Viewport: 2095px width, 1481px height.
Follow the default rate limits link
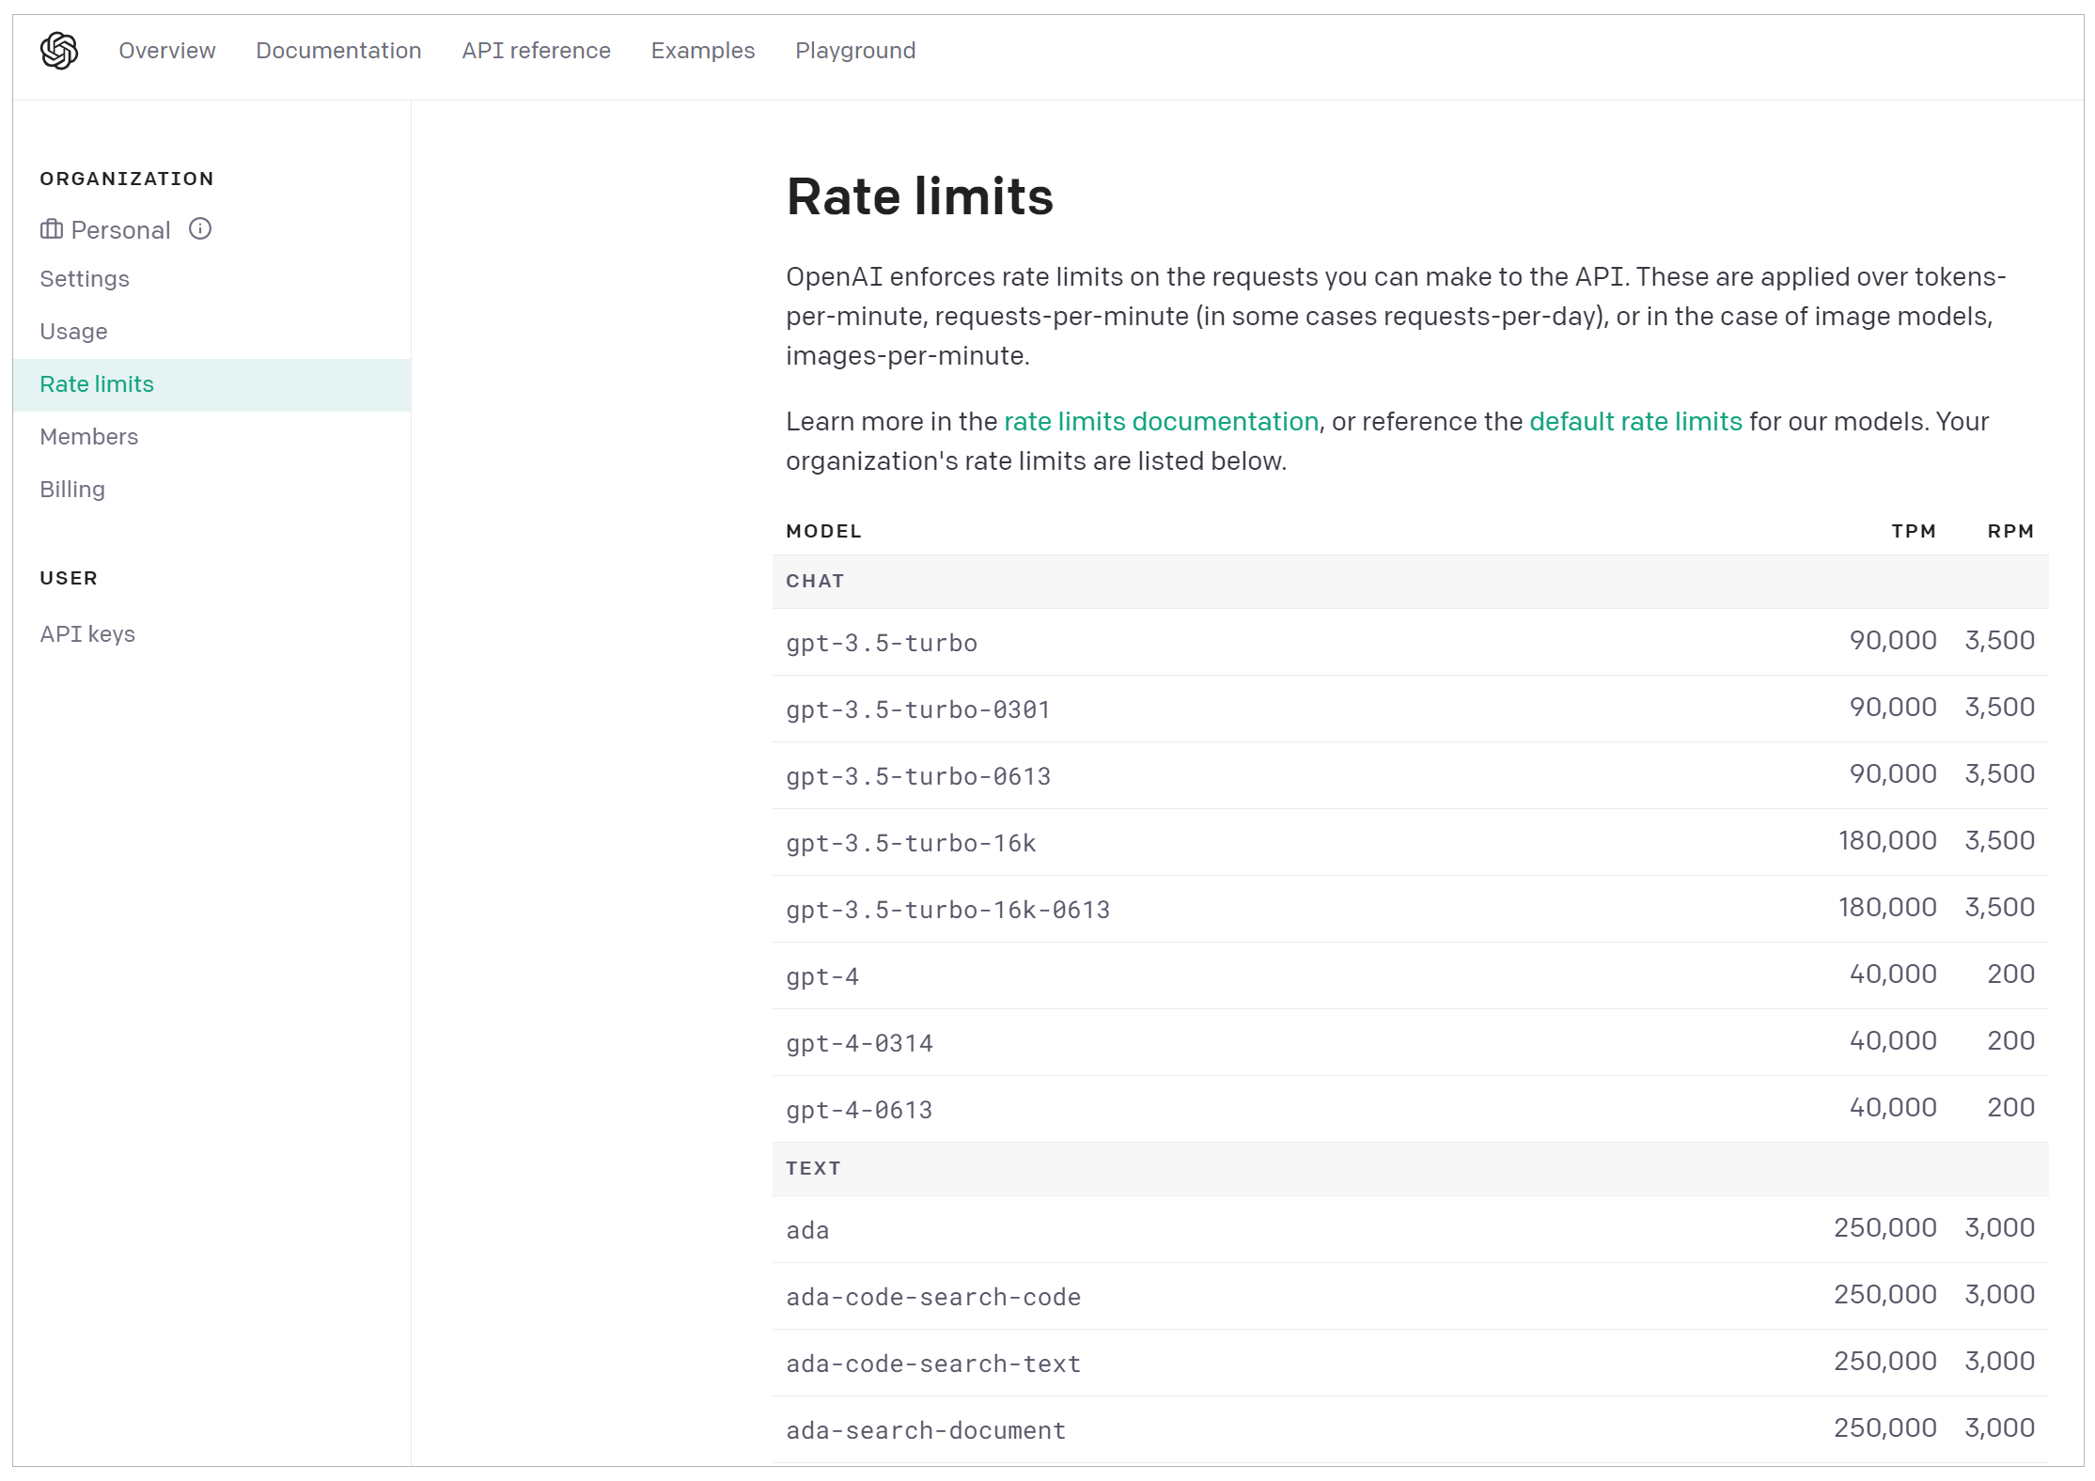coord(1635,422)
